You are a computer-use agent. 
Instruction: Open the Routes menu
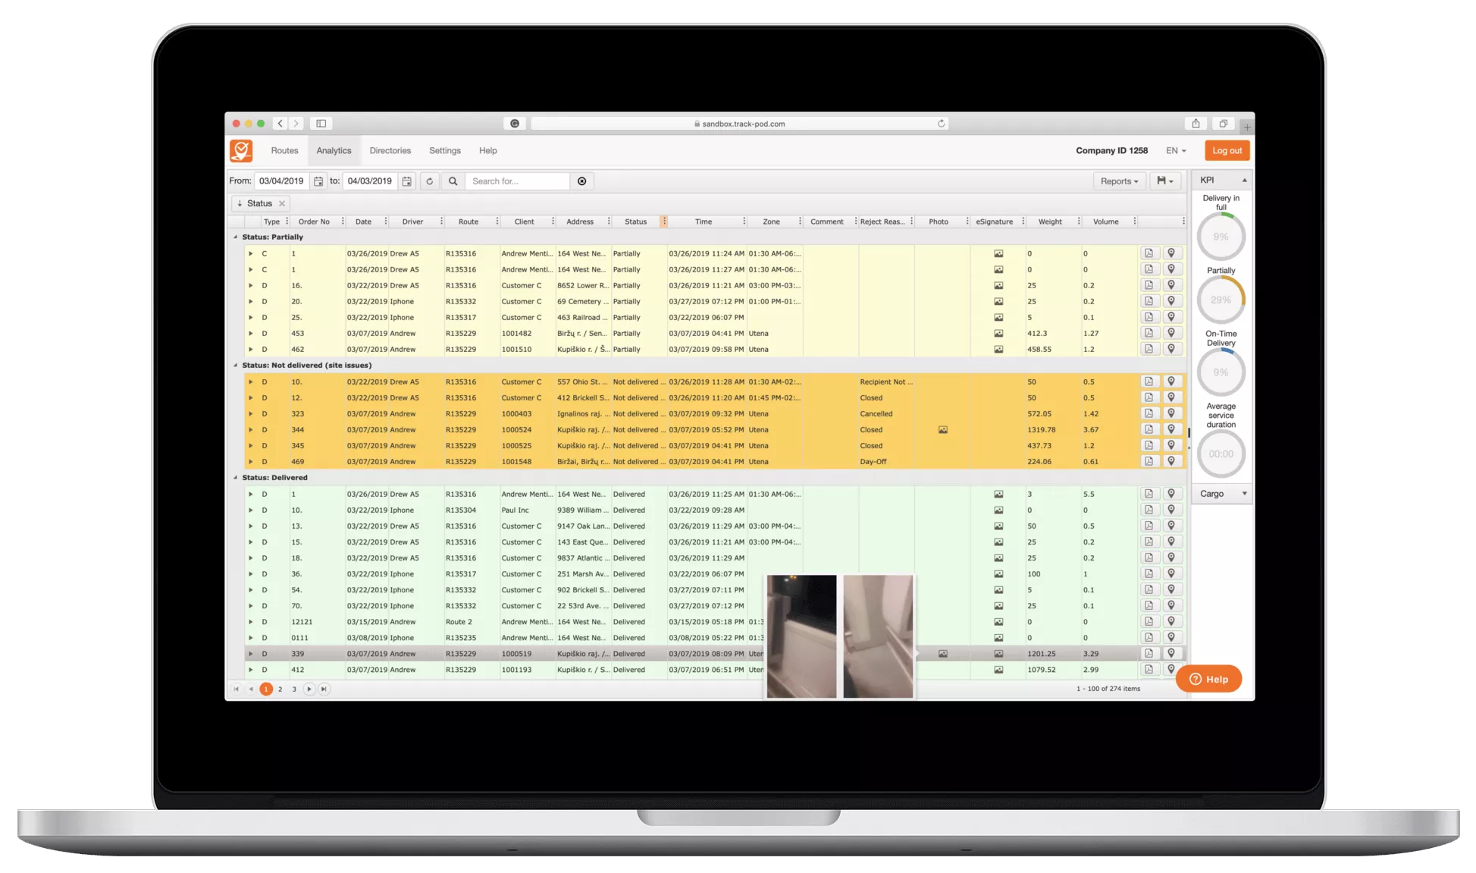tap(285, 151)
